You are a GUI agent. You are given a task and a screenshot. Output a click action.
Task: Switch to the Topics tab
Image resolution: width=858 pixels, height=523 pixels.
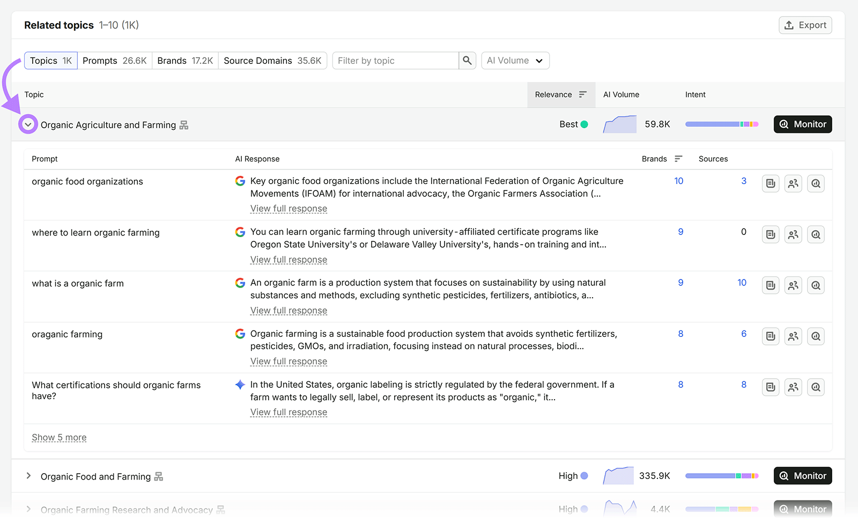click(x=51, y=61)
